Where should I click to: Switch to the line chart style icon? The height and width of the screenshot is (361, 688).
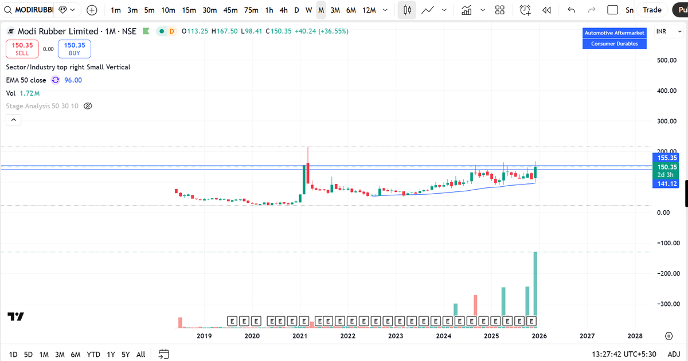click(427, 10)
